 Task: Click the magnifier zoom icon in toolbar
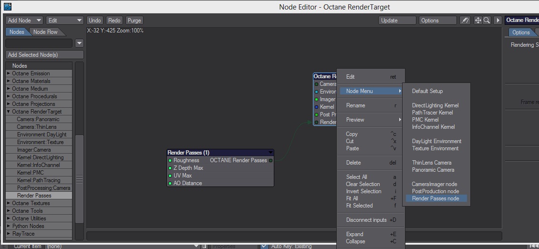487,21
